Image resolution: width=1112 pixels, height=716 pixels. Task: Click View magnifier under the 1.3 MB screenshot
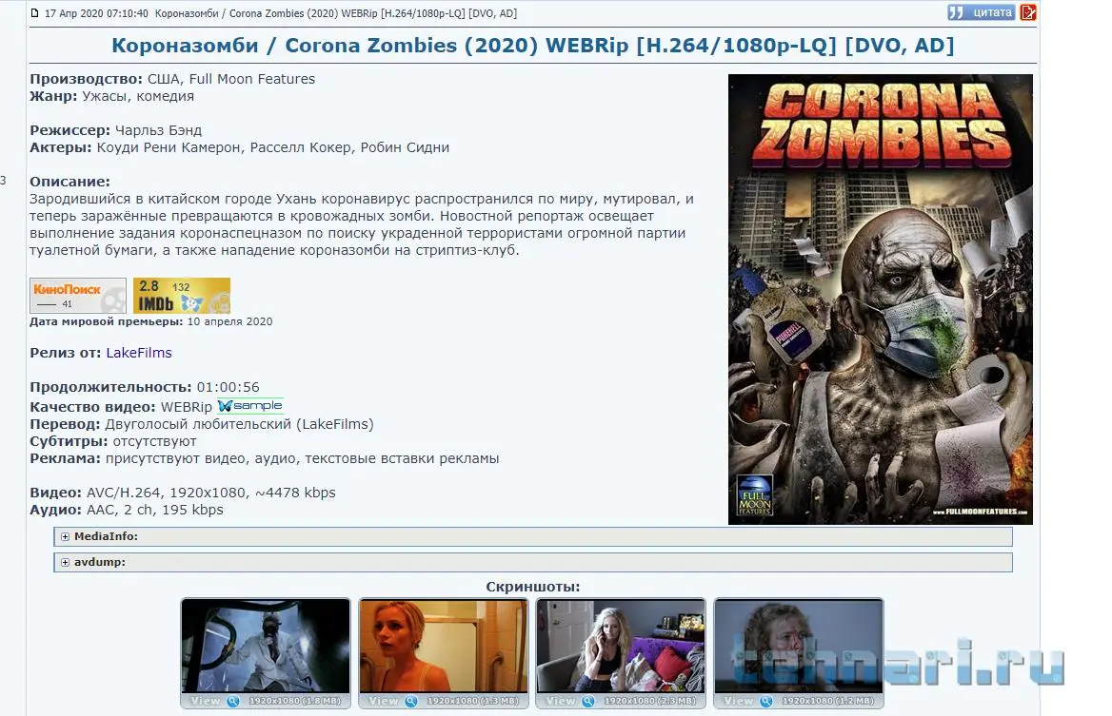410,701
